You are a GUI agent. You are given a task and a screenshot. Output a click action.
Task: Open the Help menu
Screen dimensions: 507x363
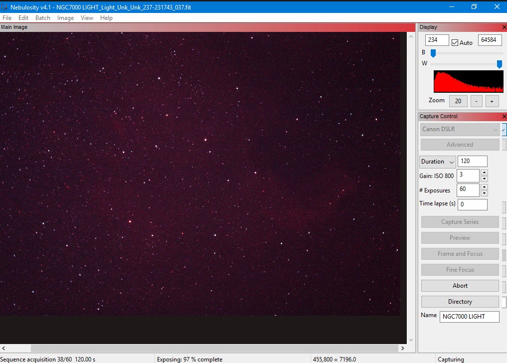coord(106,18)
